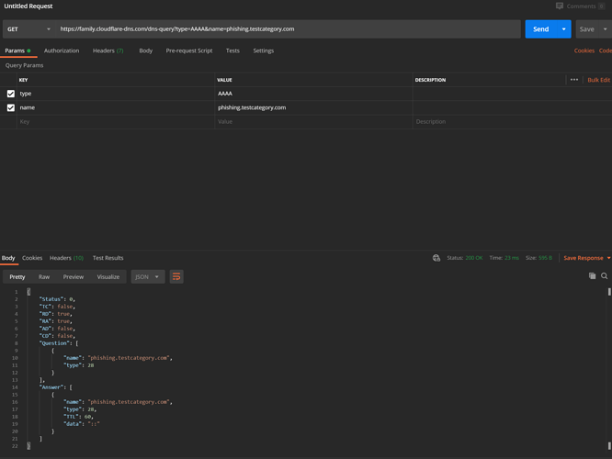
Task: Click the phishing.testcategory.com value cell
Action: [x=313, y=107]
